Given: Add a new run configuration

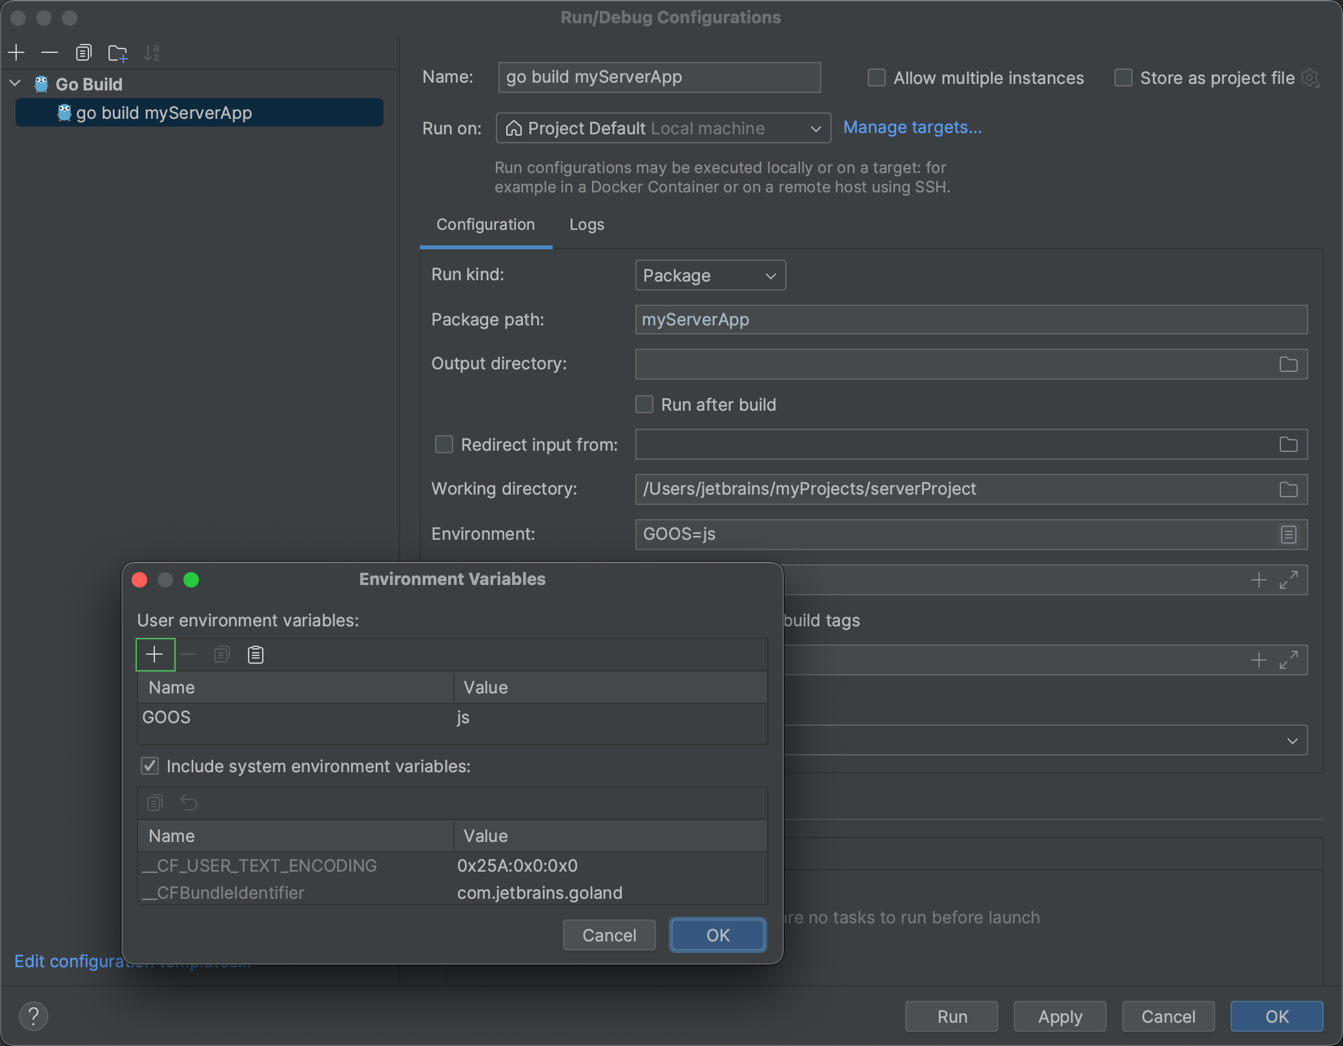Looking at the screenshot, I should (15, 52).
